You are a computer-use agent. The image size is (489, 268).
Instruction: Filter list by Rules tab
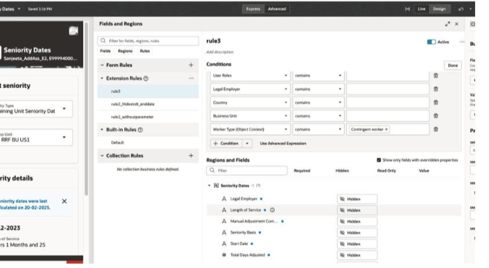(145, 51)
